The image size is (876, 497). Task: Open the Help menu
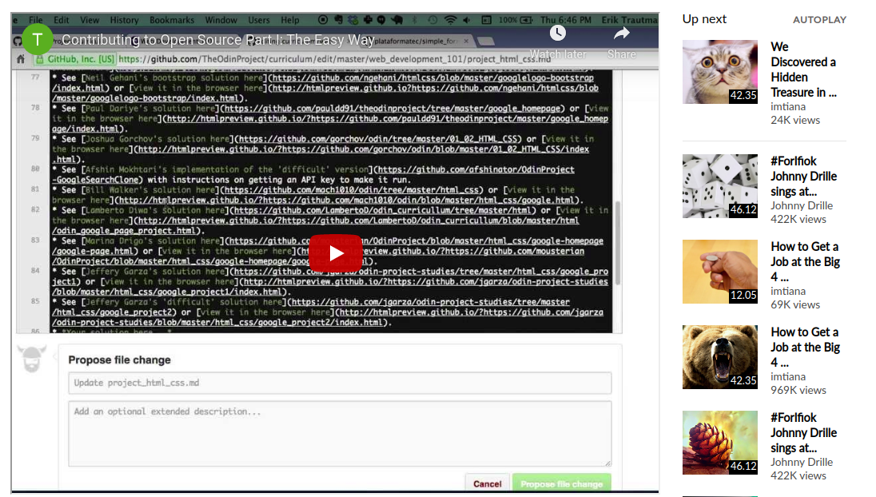(290, 20)
